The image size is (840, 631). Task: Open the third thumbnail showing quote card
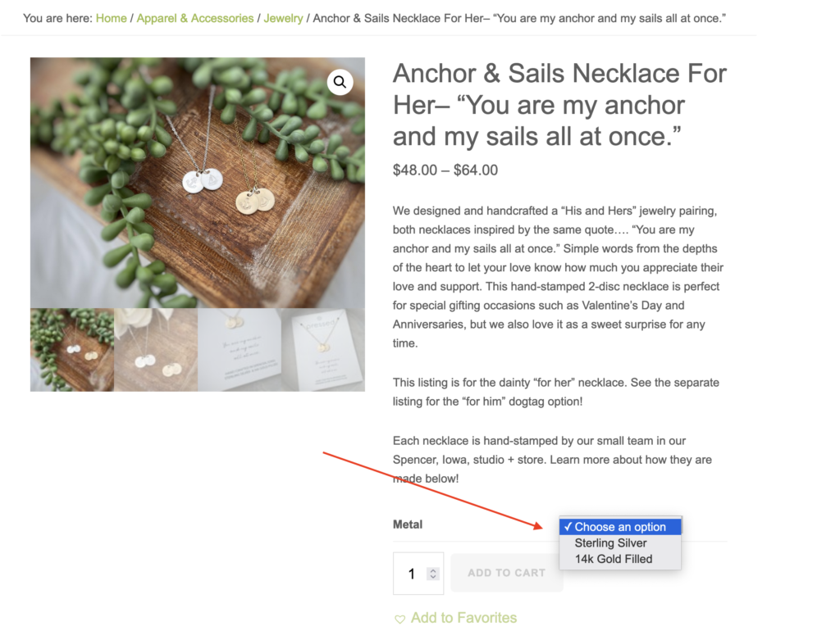pos(240,350)
